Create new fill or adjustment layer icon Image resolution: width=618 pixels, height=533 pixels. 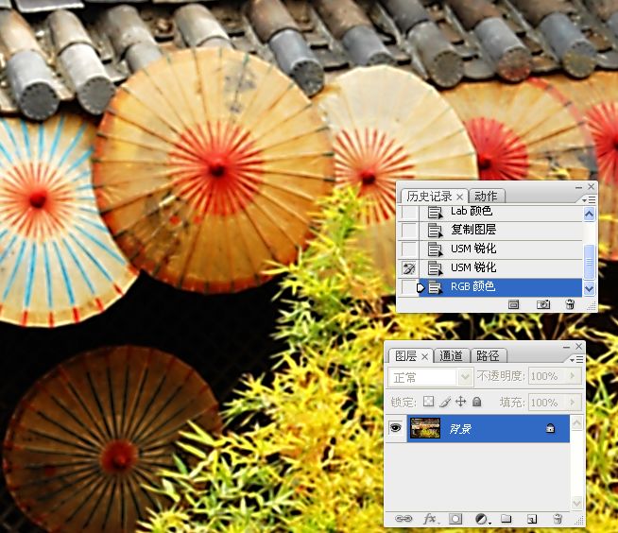pyautogui.click(x=482, y=519)
